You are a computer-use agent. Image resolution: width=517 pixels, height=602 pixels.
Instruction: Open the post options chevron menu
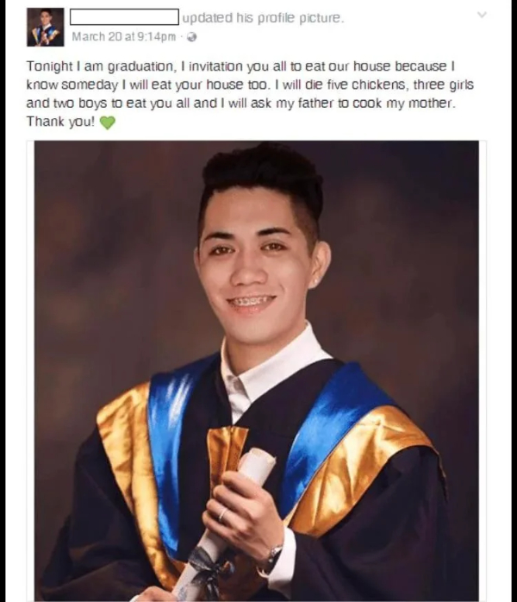pyautogui.click(x=482, y=15)
